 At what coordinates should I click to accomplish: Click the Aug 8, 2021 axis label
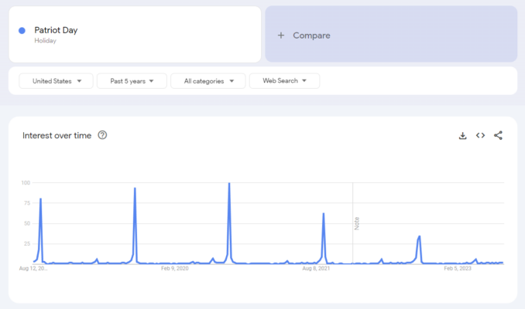(x=316, y=268)
